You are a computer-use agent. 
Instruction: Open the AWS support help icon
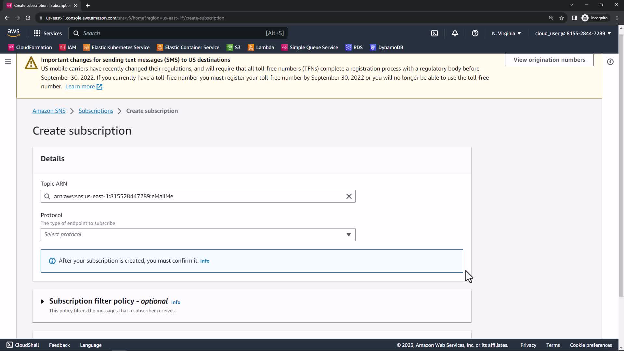[x=475, y=33]
